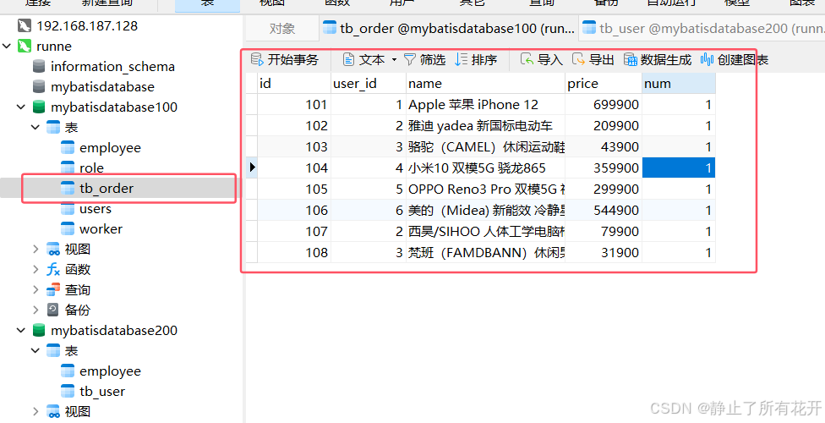This screenshot has width=825, height=423.
Task: Click the num column header
Action: (x=679, y=84)
